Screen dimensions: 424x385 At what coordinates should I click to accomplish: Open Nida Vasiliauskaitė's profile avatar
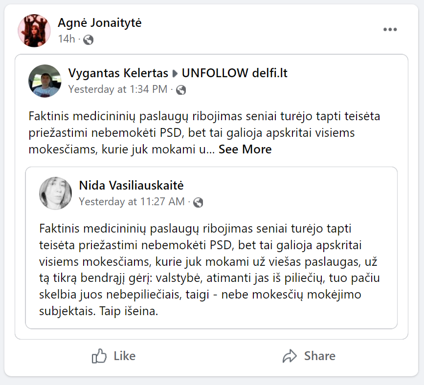point(56,193)
